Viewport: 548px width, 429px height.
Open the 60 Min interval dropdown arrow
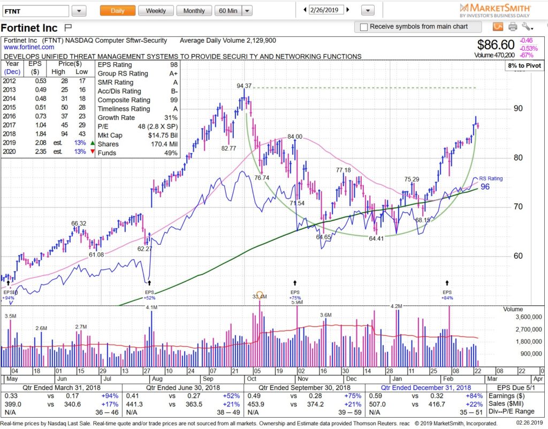point(247,11)
